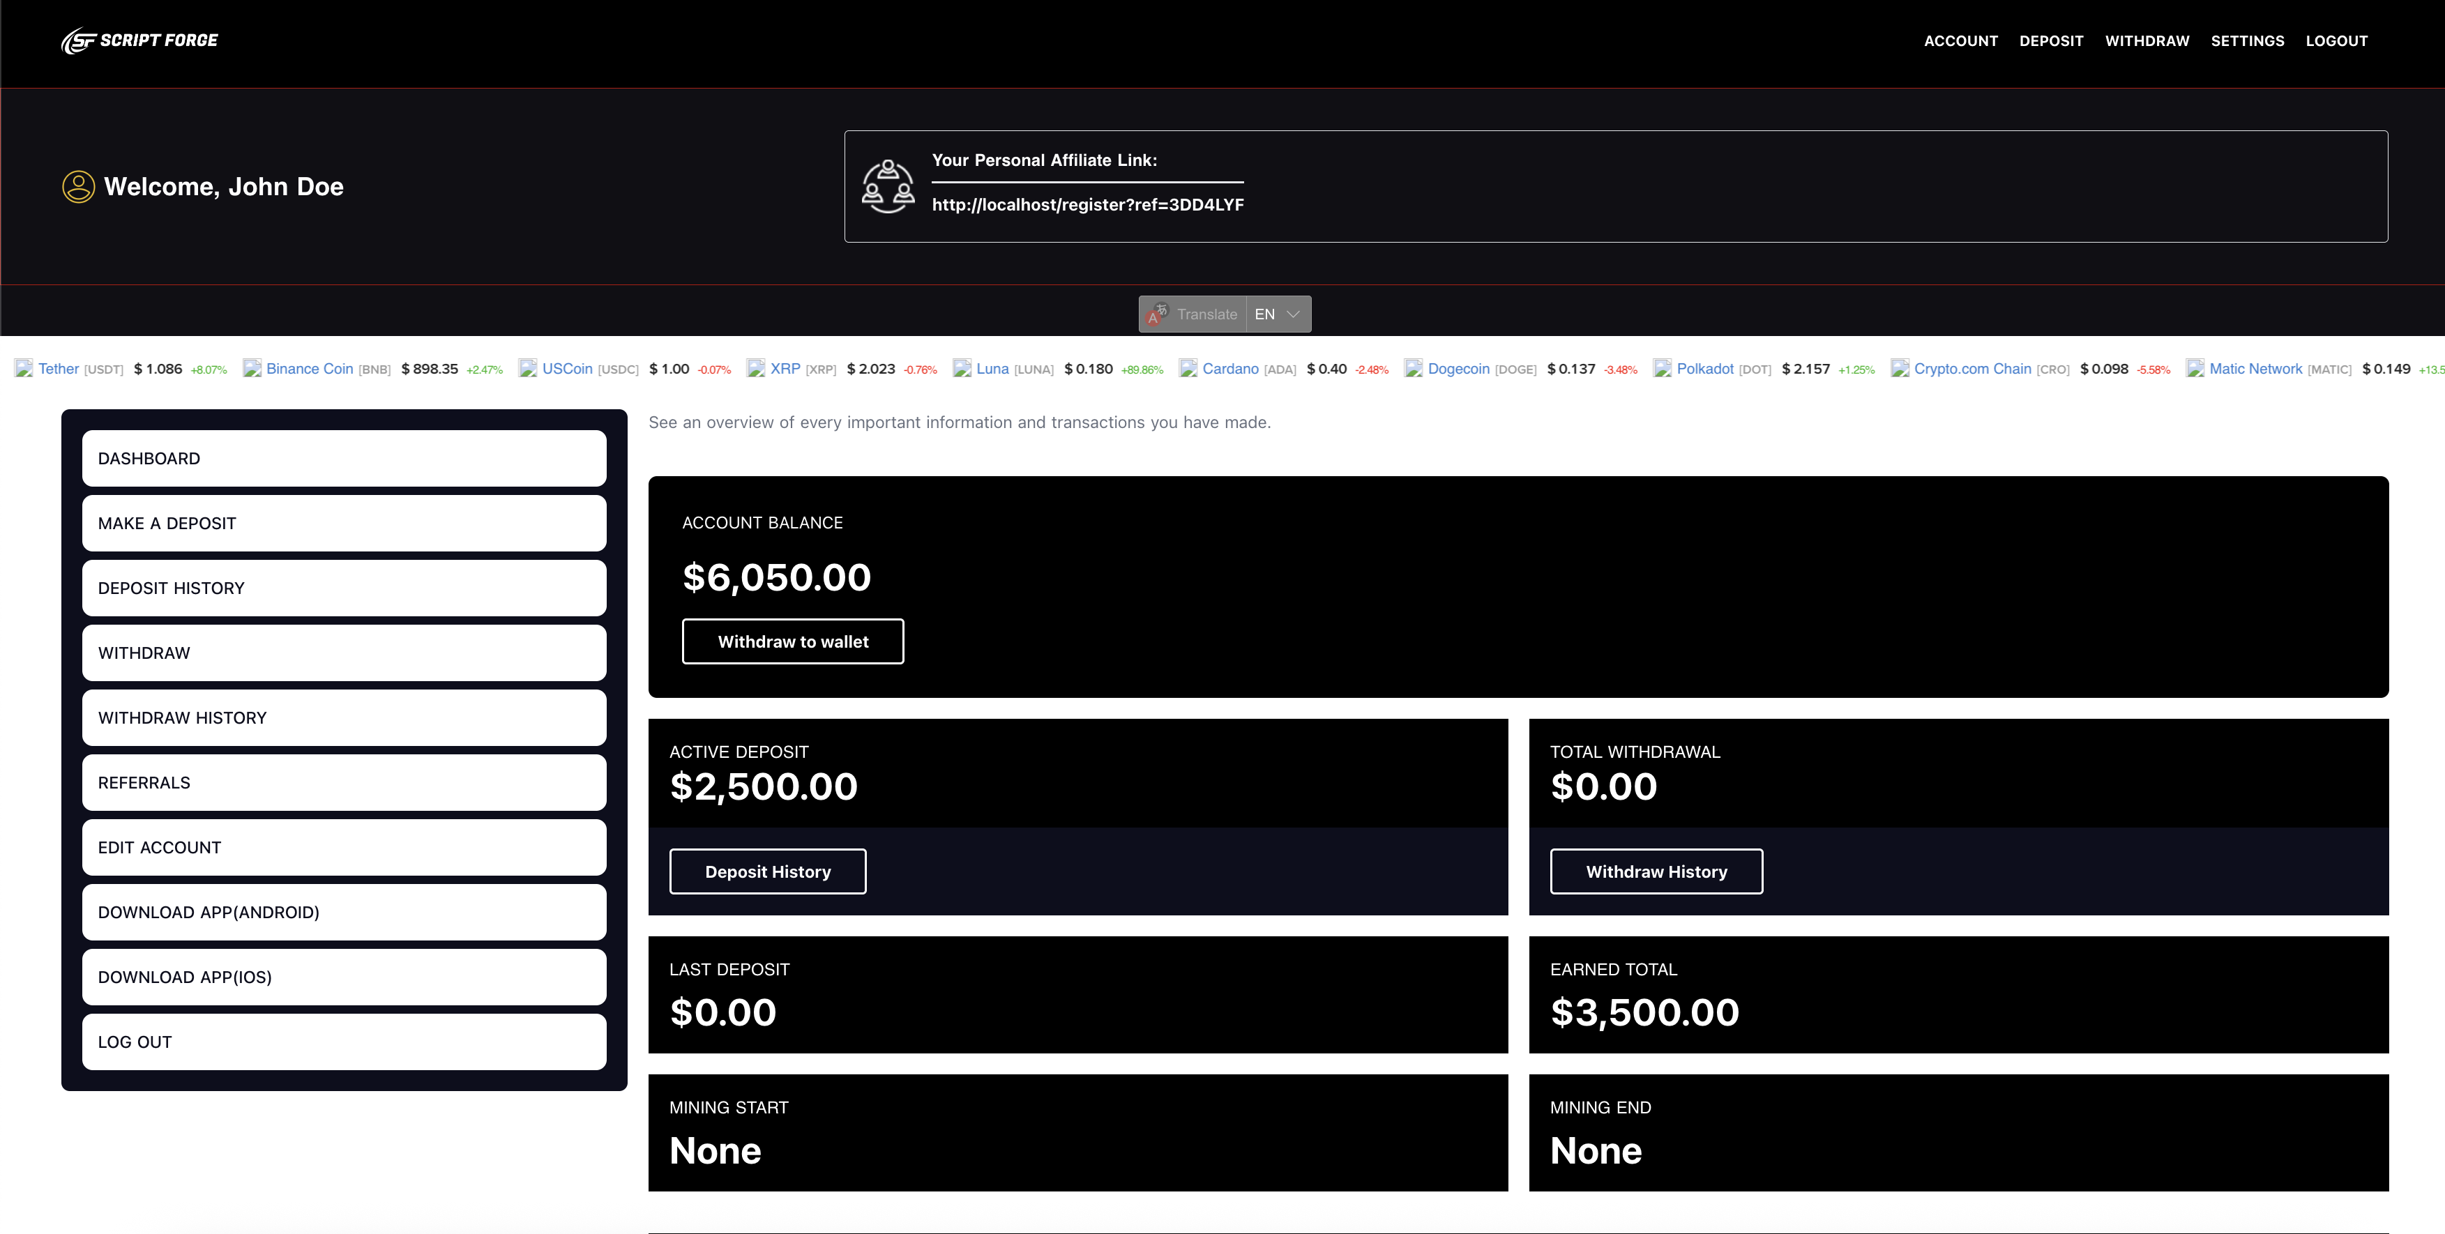
Task: Open SETTINGS in top navigation
Action: [x=2247, y=41]
